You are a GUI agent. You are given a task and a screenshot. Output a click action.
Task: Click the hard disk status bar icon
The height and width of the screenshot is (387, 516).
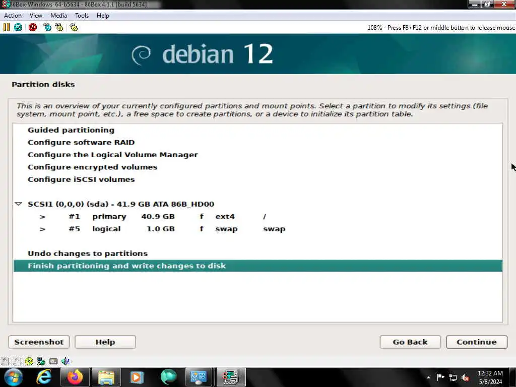click(x=53, y=361)
